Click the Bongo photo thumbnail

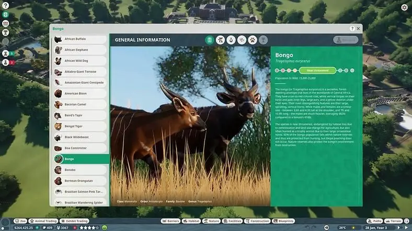pos(59,159)
